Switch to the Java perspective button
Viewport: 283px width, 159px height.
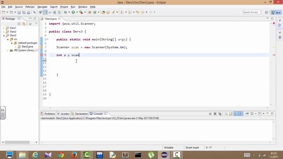pyautogui.click(x=276, y=12)
